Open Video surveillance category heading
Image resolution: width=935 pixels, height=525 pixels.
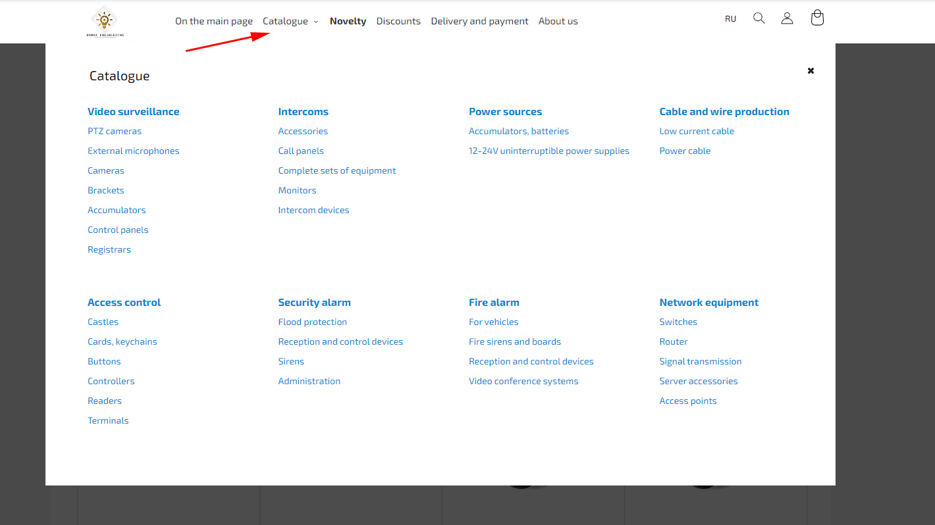point(133,112)
